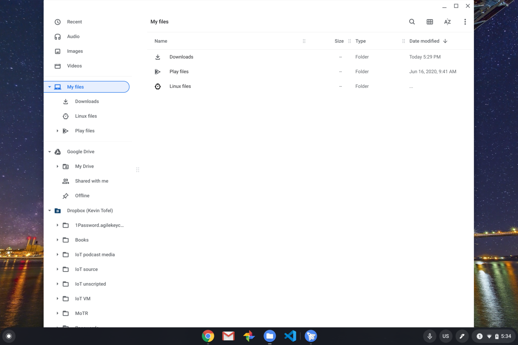Click Jun 16, 2020, 9:41 AM cell

tap(433, 71)
